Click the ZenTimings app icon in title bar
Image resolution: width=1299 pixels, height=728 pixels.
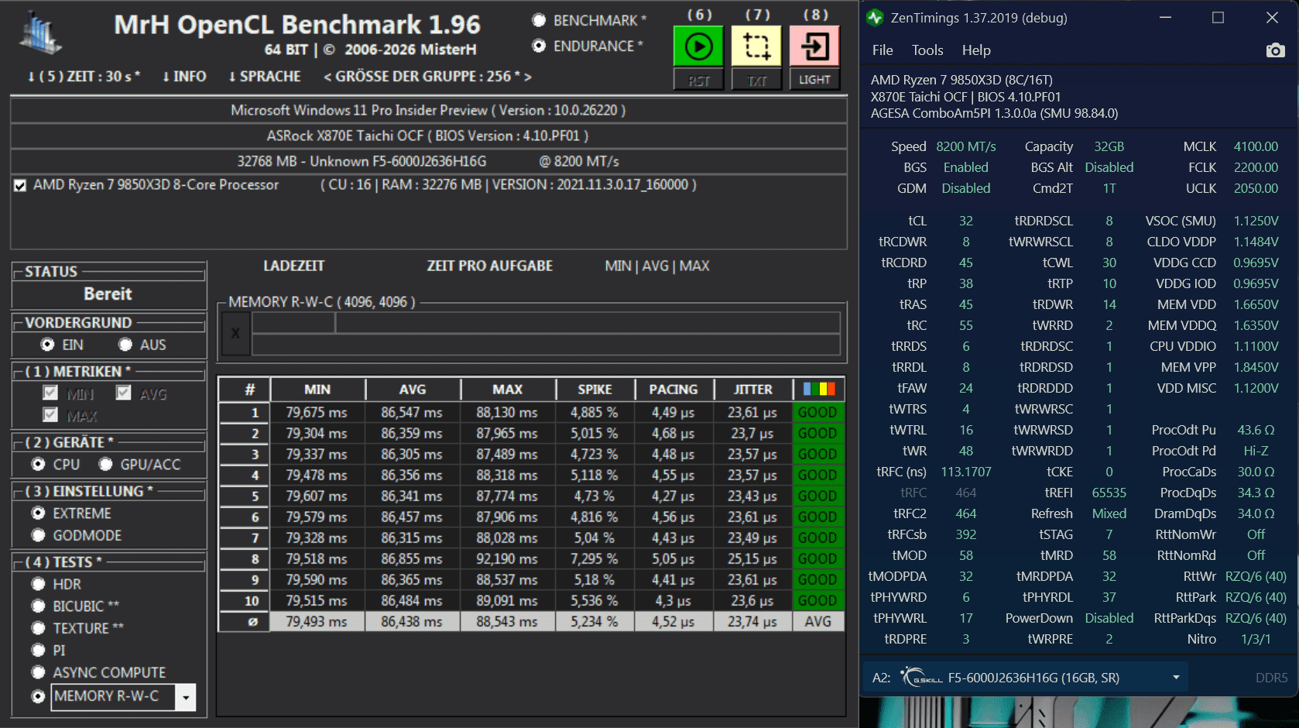[876, 18]
